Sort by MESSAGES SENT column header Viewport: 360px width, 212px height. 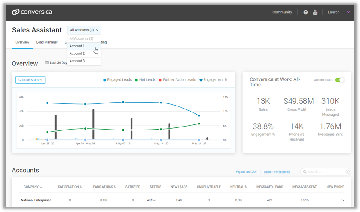pos(304,187)
